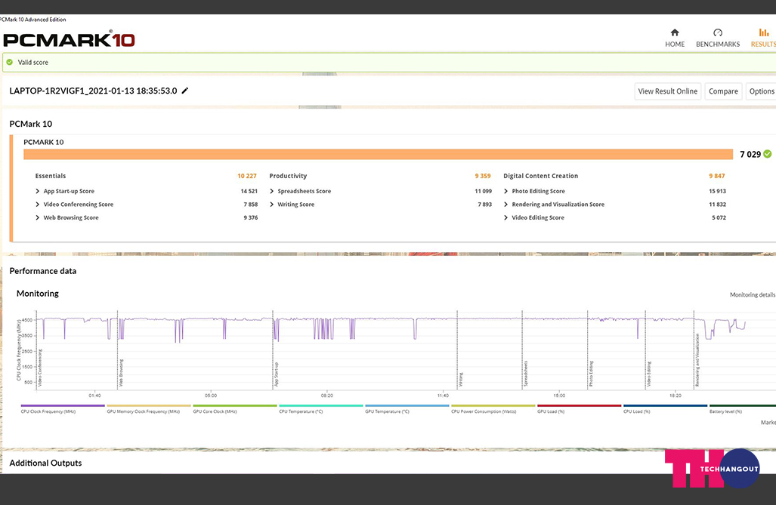Click Rendering and Visualization value 11 832
This screenshot has height=505, width=776.
point(717,205)
